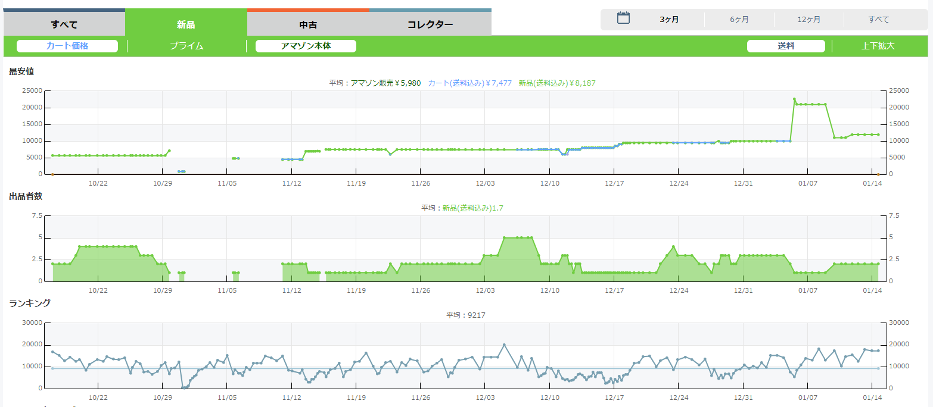
Task: Click the price spike peak in 最安値 chart
Action: 794,99
